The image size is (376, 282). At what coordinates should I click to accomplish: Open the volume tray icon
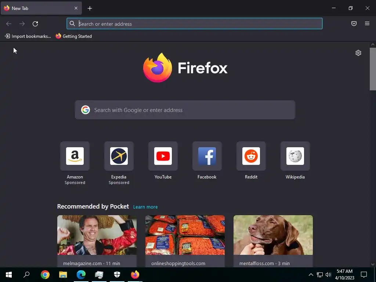click(328, 275)
